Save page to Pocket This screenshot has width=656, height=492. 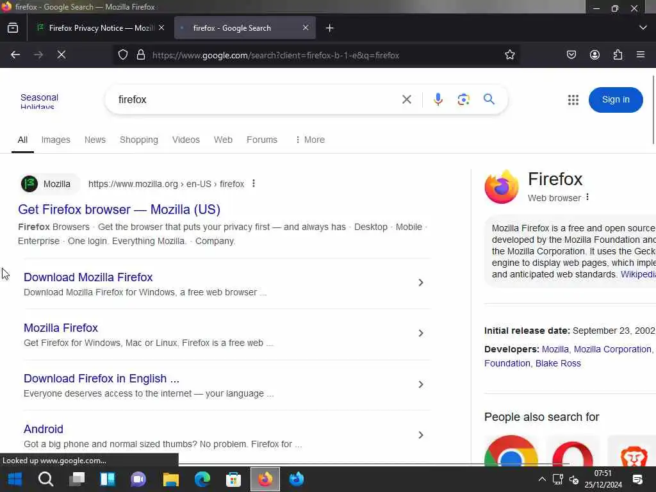pos(571,55)
